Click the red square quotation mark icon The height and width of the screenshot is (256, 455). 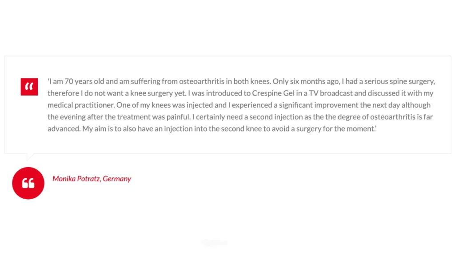(29, 87)
